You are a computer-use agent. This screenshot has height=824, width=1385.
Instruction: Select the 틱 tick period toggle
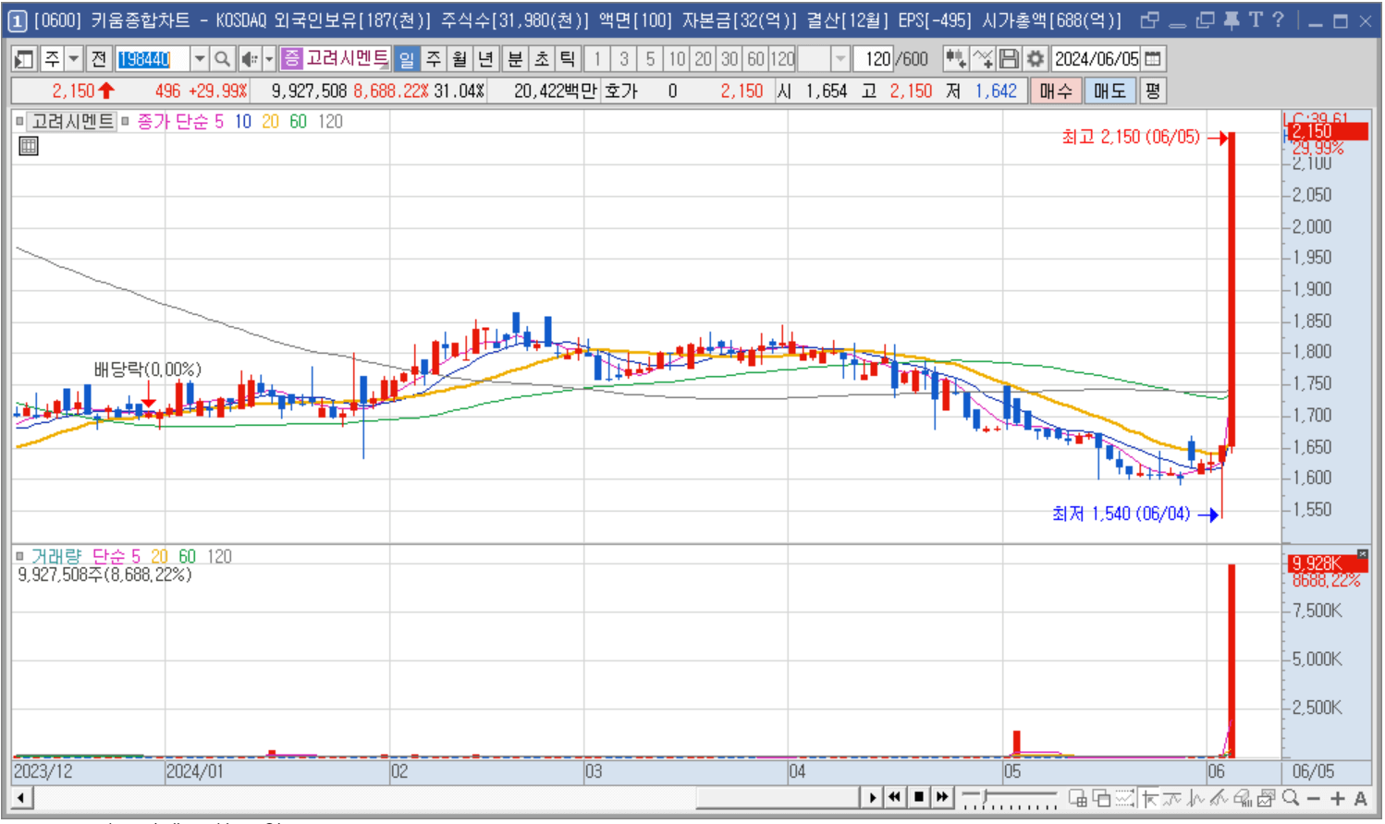tap(568, 59)
